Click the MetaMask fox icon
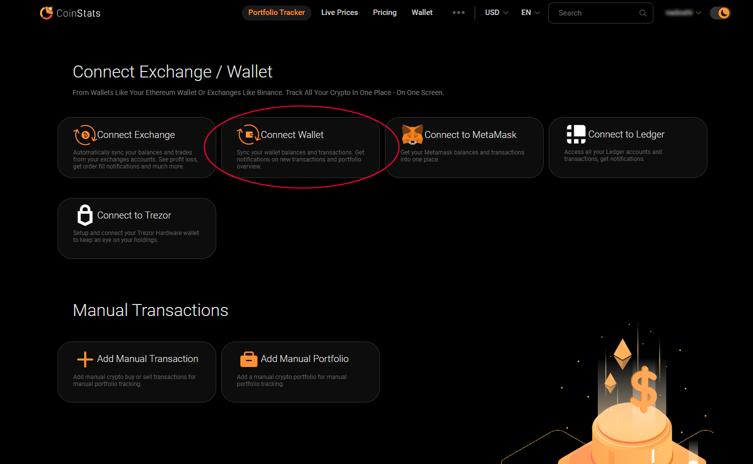The height and width of the screenshot is (464, 753). point(413,134)
